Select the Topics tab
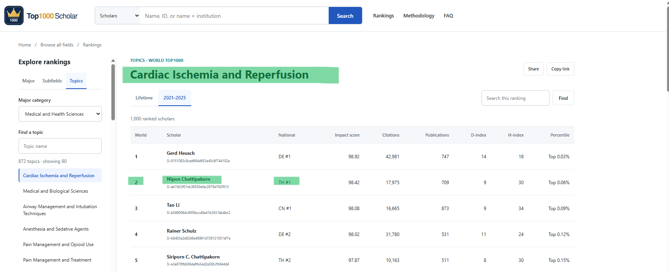 76,81
